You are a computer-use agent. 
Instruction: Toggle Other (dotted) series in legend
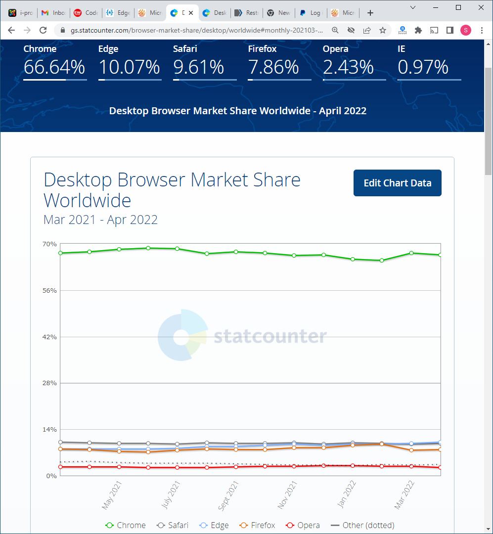click(362, 525)
